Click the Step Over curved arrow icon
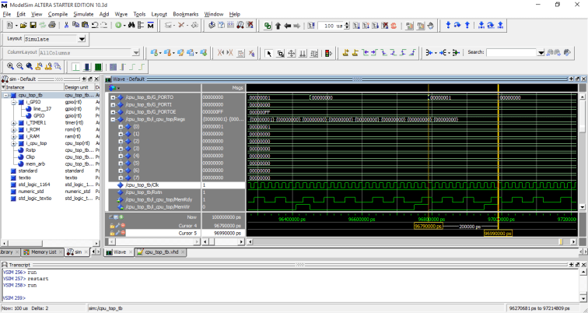This screenshot has width=588, height=313. tap(457, 25)
